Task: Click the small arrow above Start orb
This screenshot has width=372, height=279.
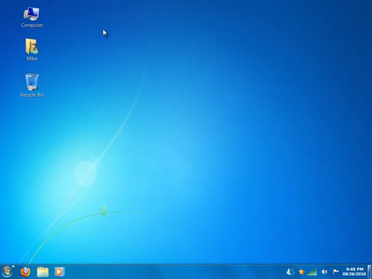Action: (x=13, y=266)
